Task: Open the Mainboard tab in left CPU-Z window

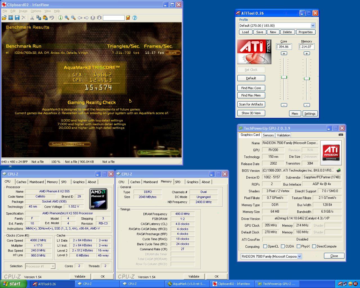Action: 37,182
